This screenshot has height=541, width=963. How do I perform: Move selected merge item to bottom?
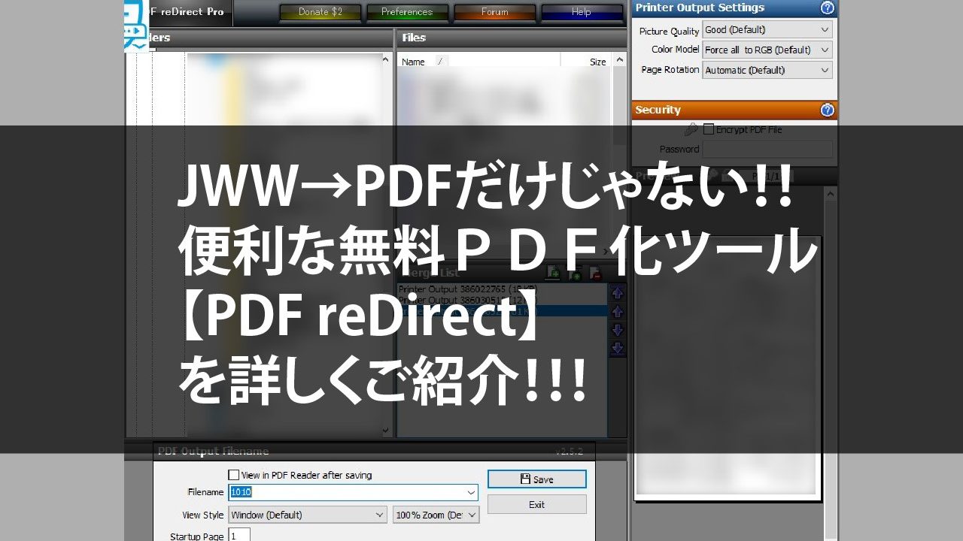pos(618,348)
